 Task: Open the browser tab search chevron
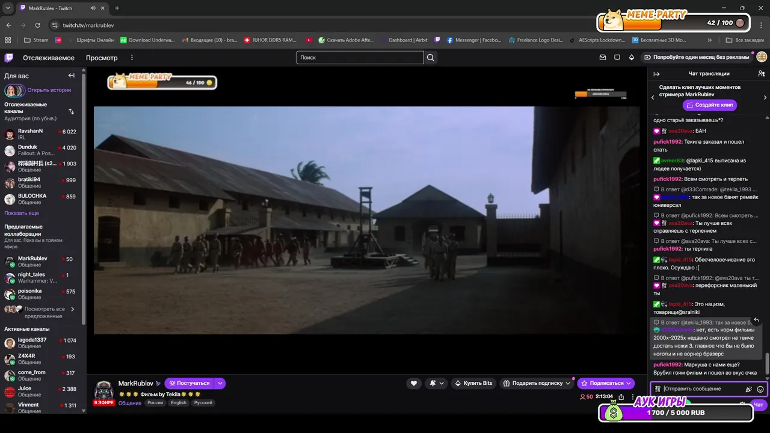click(8, 8)
